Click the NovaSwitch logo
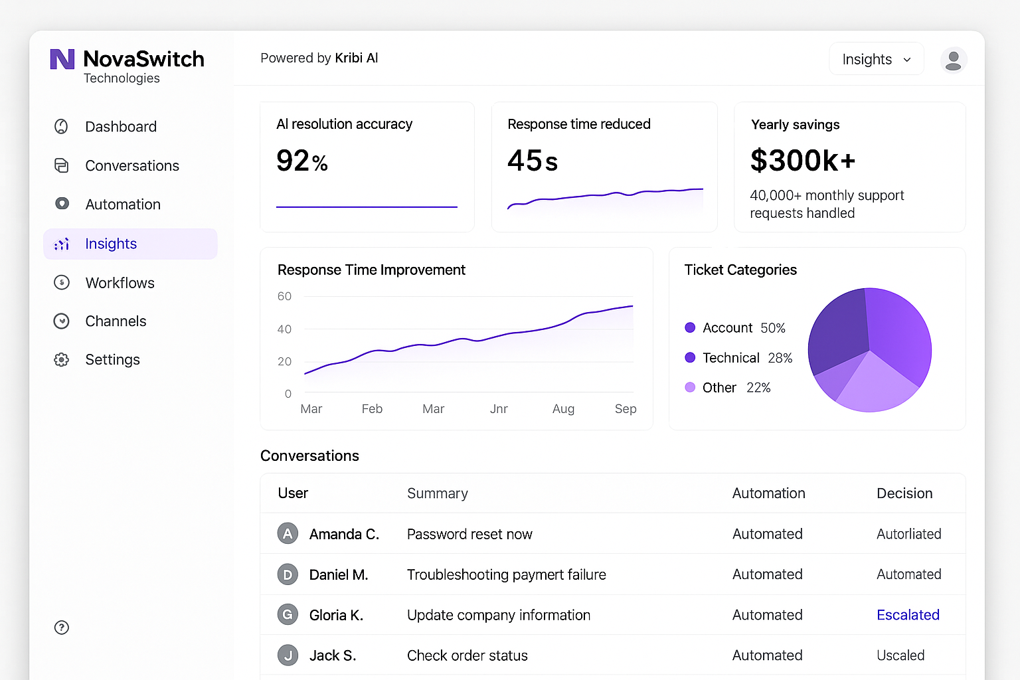Screen dimensions: 1020x680 [x=62, y=60]
